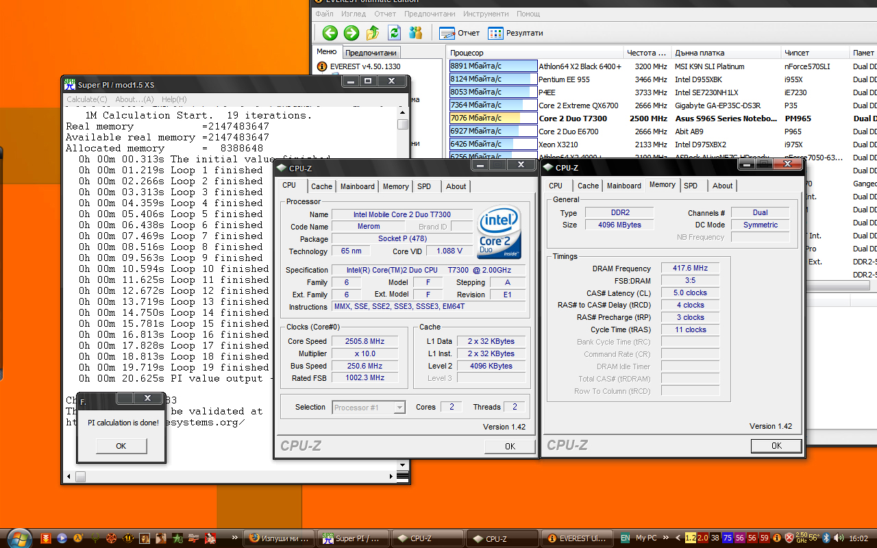
Task: Click the processor Name field in CPU-Z
Action: tap(402, 214)
